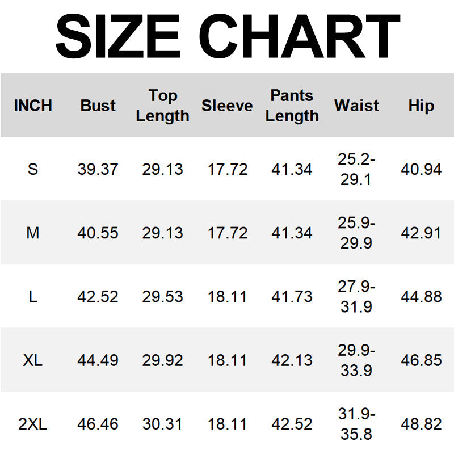454x454 pixels.
Task: Click the 39.37 bust value
Action: click(98, 169)
